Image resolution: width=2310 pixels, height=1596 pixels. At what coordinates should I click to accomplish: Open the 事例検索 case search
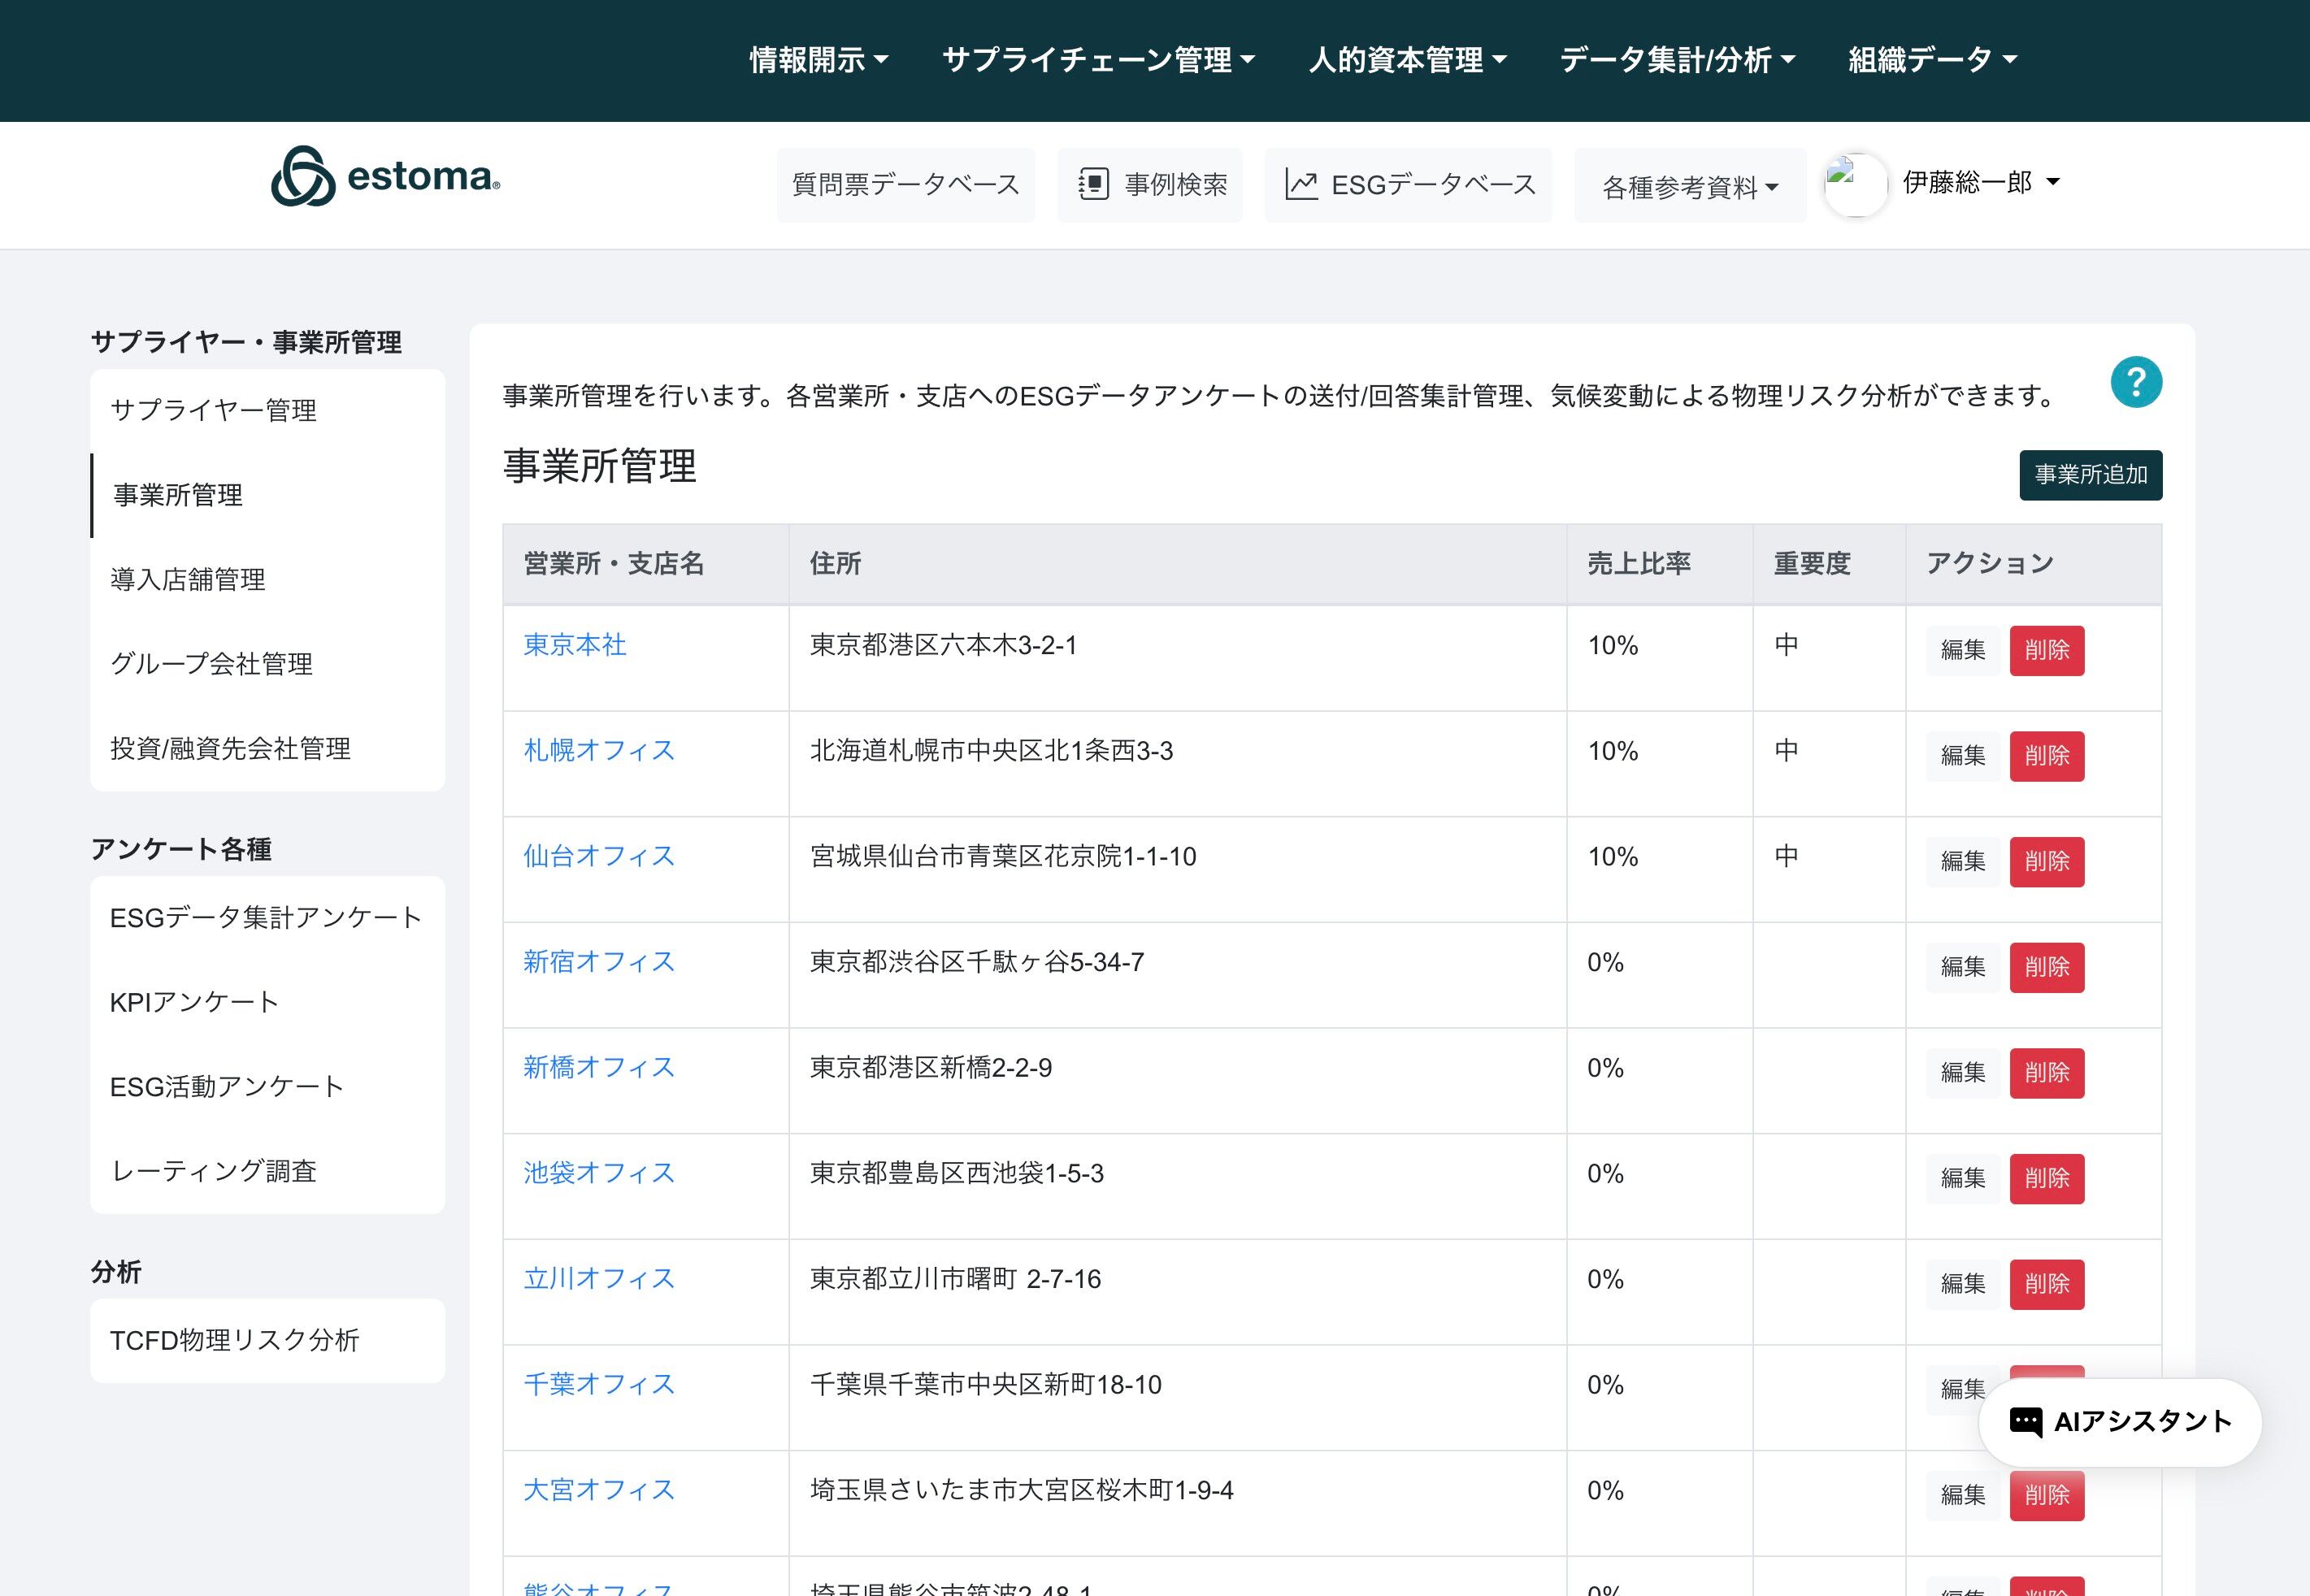(x=1150, y=185)
